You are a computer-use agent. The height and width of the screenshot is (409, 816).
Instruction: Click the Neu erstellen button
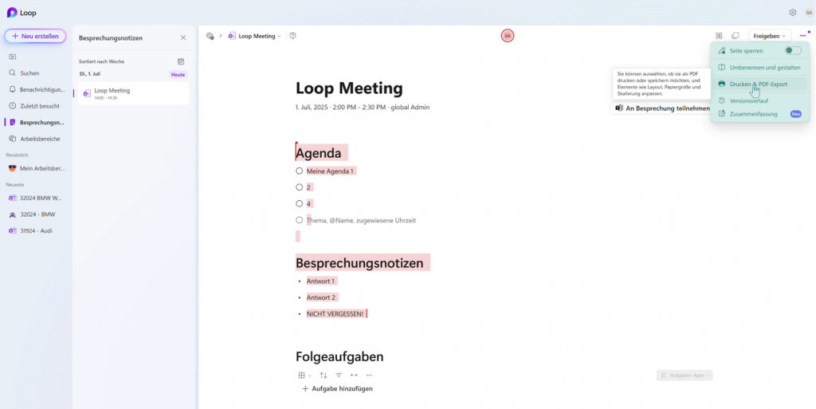[35, 37]
